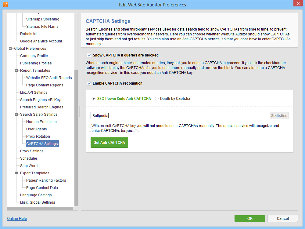Select Sitemap File Name tree item
The image size is (305, 229).
point(42,27)
